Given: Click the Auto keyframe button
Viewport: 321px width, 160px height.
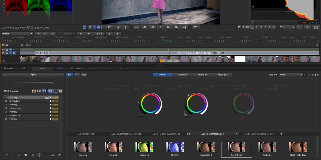Looking at the screenshot, I should 67,34.
